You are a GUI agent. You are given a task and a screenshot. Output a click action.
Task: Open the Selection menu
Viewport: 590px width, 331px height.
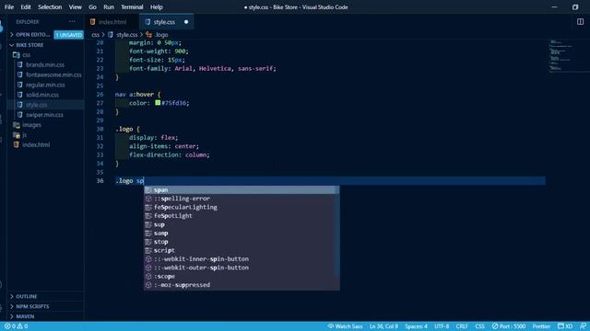[50, 7]
